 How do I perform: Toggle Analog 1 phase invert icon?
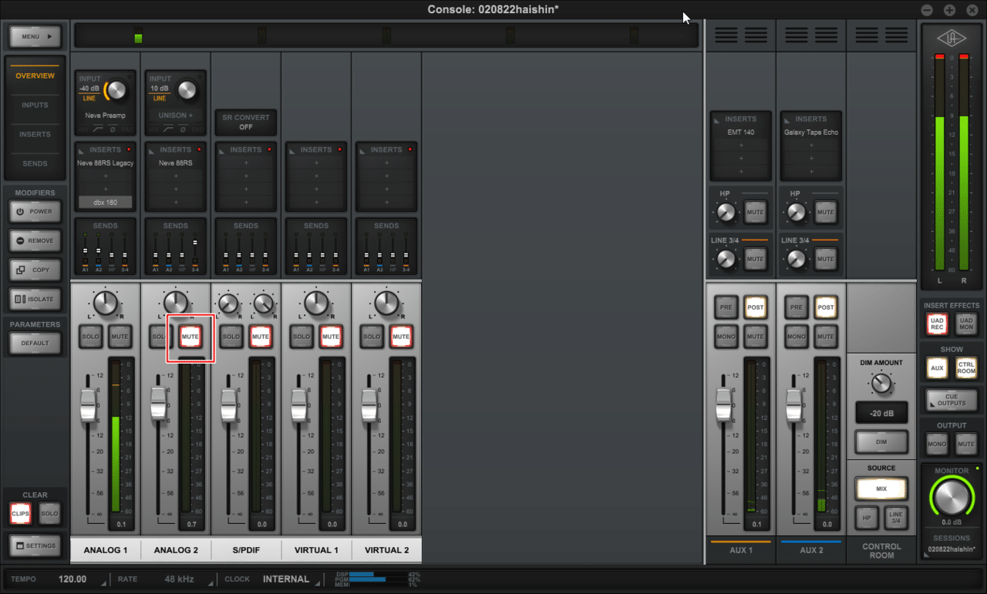(x=113, y=129)
